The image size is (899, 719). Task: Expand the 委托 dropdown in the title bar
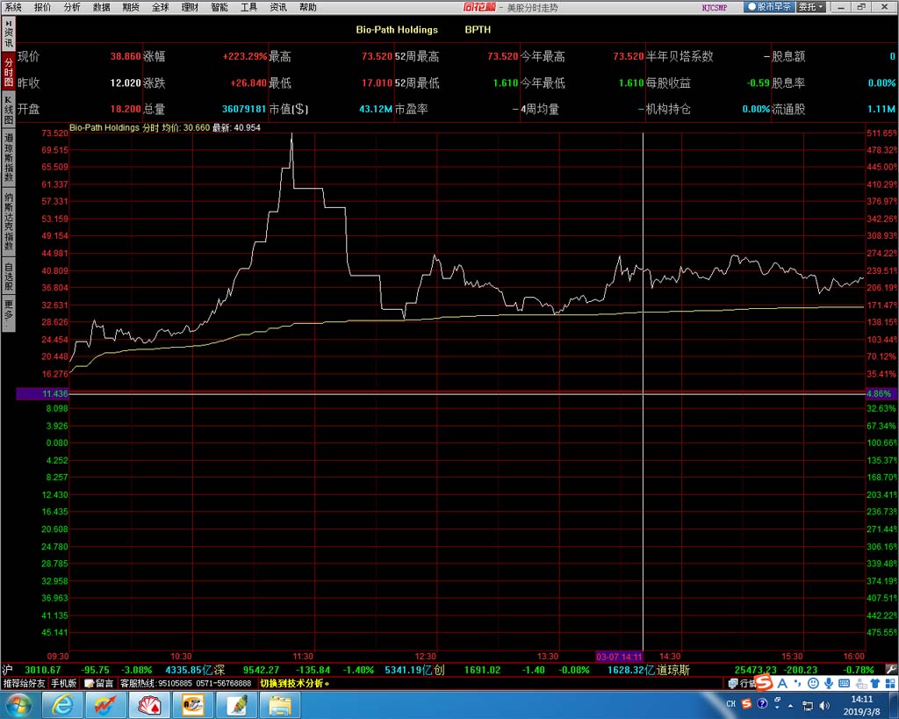[811, 7]
